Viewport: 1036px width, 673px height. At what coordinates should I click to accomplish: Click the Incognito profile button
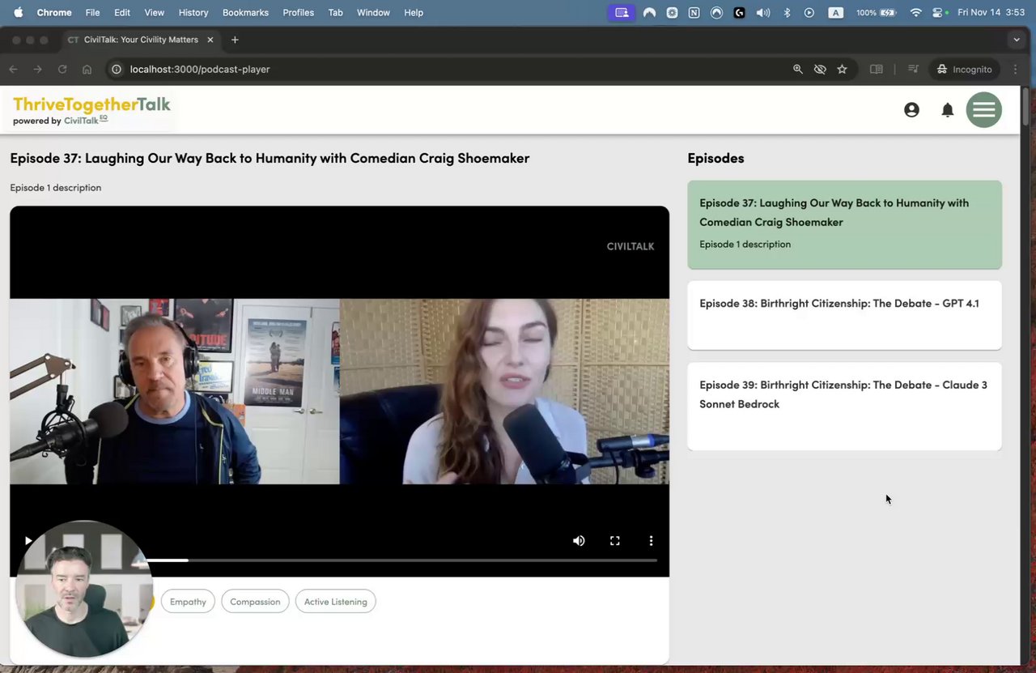[965, 69]
